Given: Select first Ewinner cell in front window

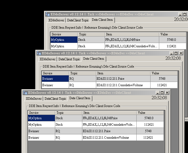Looking at the screenshot, I should click(42, 131).
